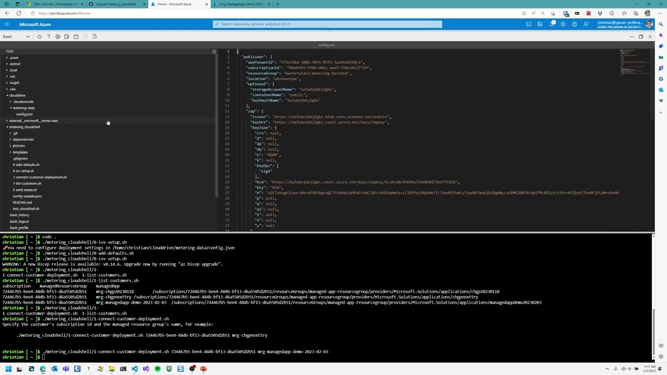Open a new browser tab
667x375 pixels.
click(x=277, y=4)
